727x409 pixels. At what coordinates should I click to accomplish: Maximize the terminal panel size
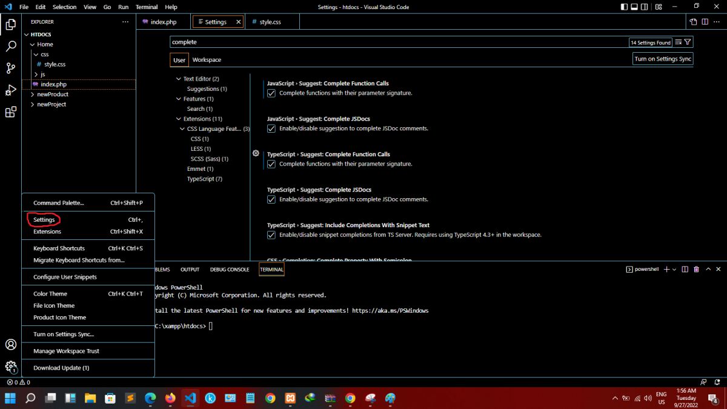point(708,269)
